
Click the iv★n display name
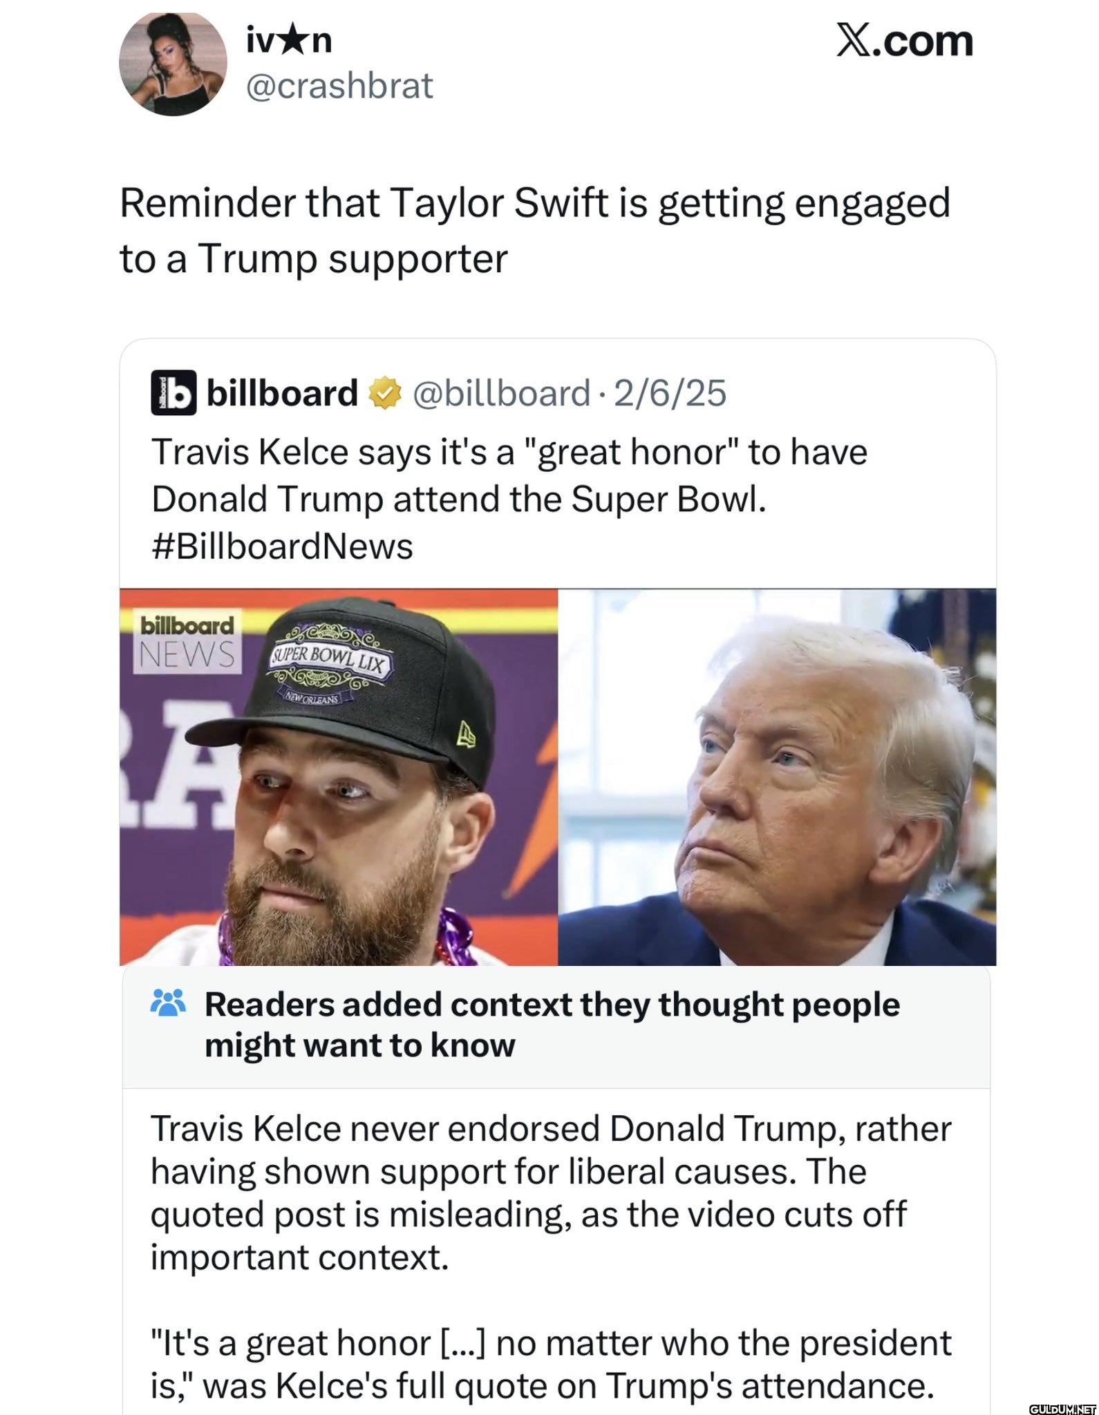[x=289, y=41]
